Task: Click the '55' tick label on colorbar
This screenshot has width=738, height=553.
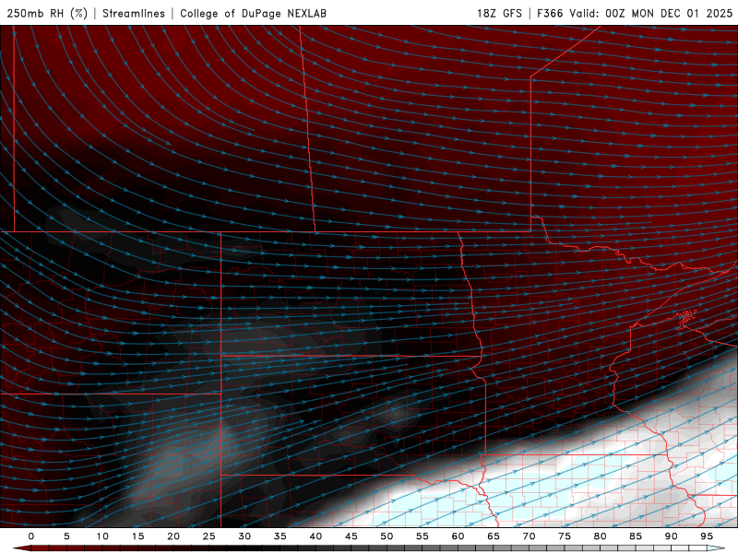Action: coord(423,536)
